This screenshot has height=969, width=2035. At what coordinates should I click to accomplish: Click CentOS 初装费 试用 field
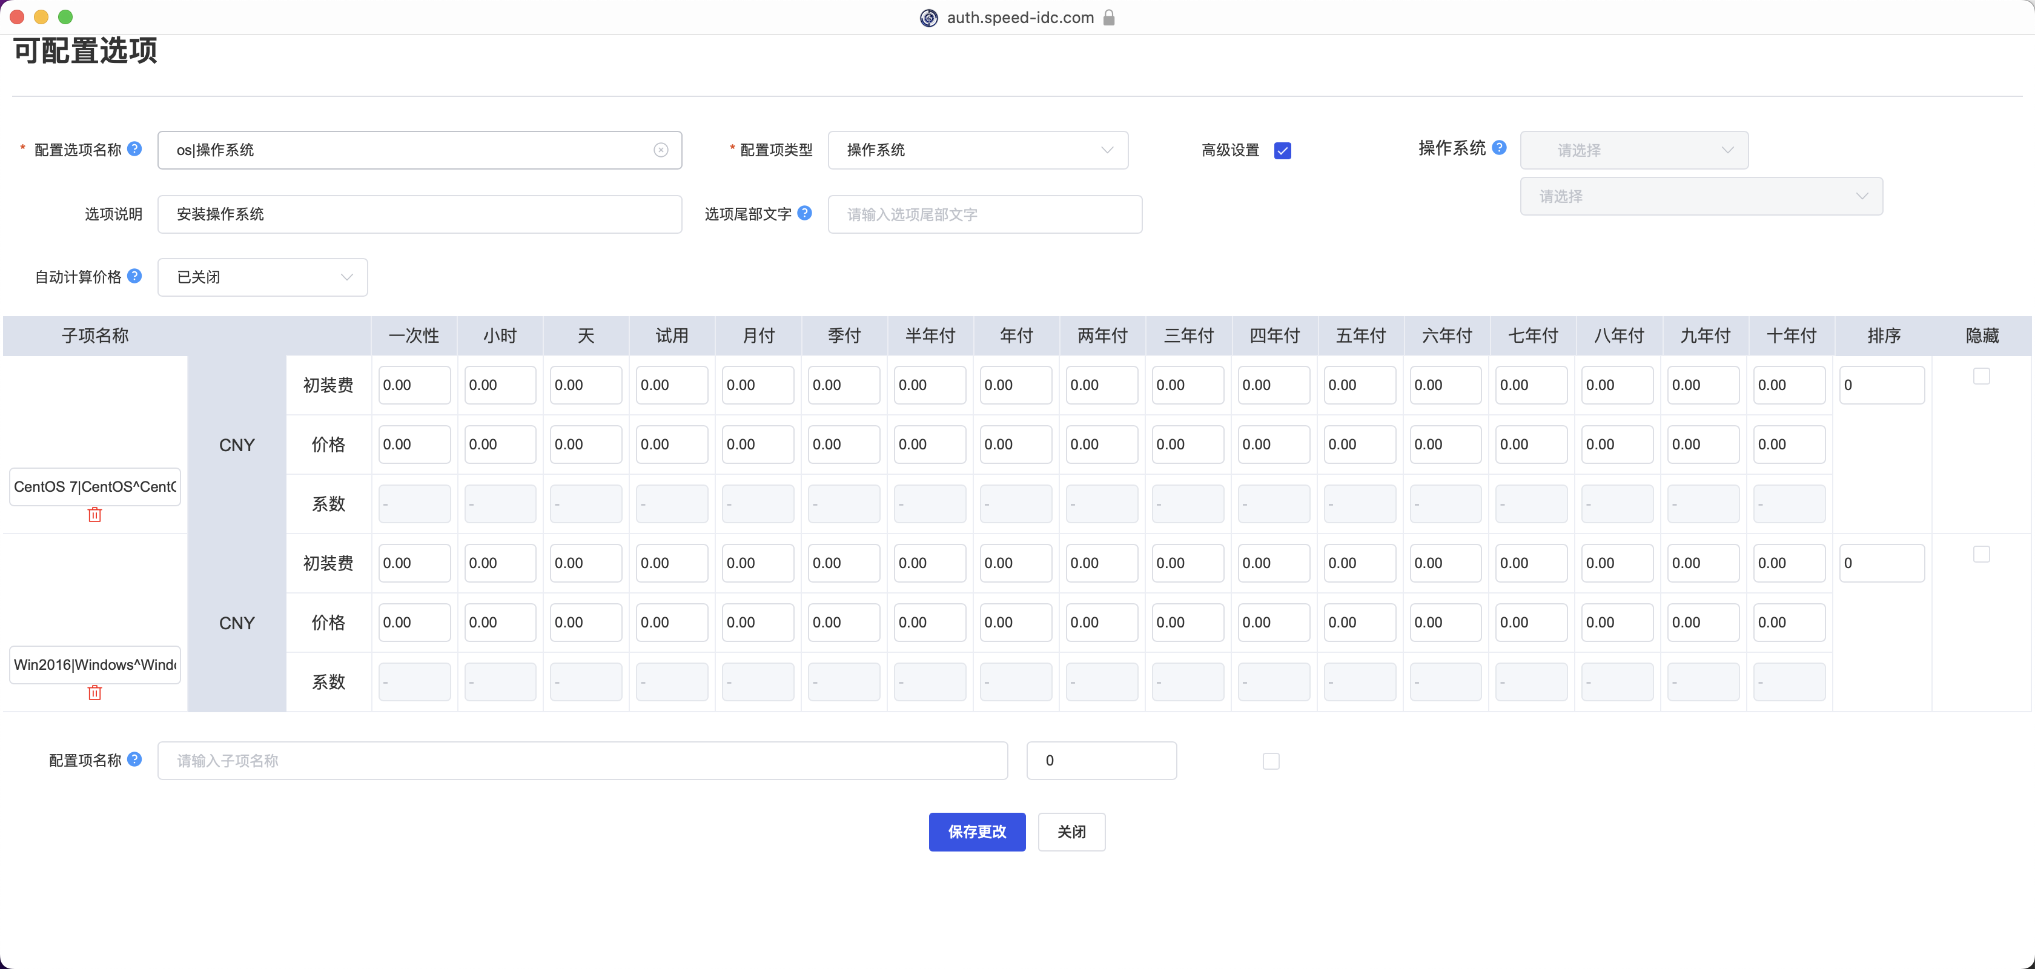click(672, 385)
